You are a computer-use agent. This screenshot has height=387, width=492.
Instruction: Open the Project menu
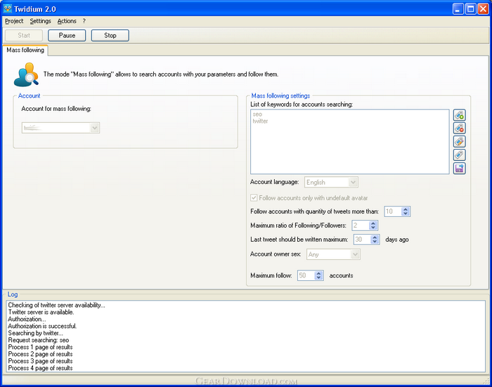tap(14, 21)
